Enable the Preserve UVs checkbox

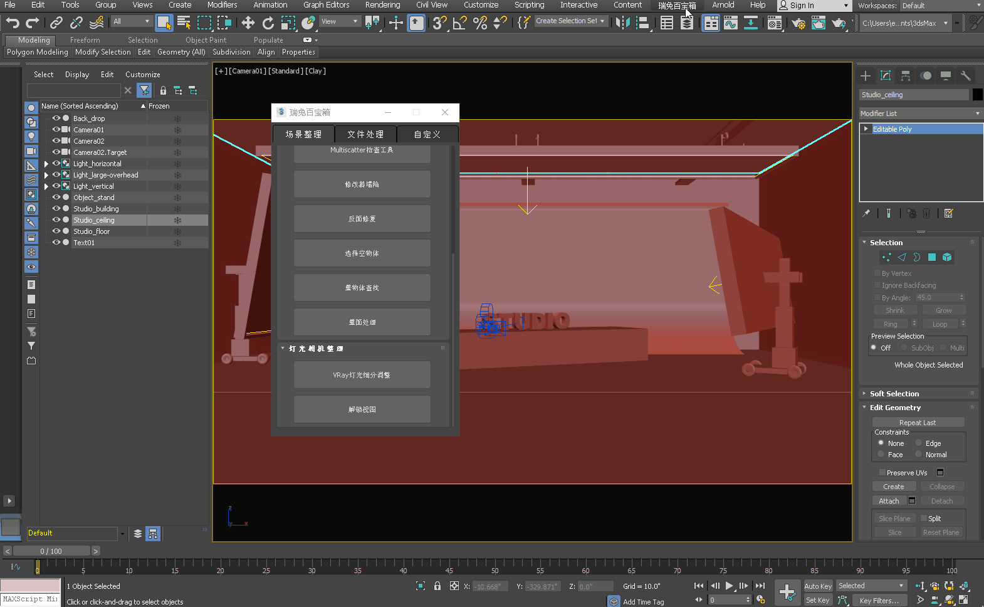[882, 473]
